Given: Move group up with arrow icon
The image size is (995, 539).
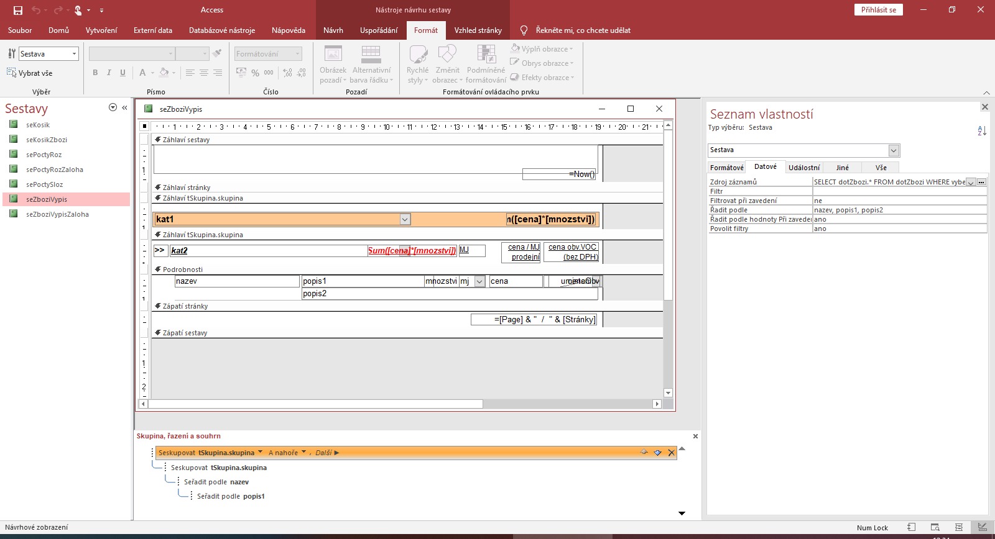Looking at the screenshot, I should 644,452.
